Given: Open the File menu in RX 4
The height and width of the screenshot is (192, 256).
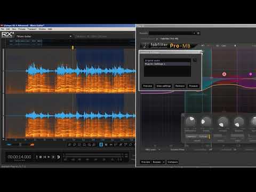Looking at the screenshot, I should coord(2,29).
